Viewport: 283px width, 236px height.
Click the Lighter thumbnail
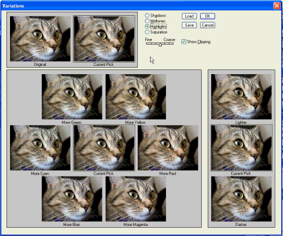pyautogui.click(x=241, y=97)
